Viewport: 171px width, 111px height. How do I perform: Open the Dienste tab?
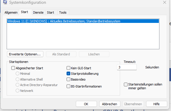click(38, 12)
